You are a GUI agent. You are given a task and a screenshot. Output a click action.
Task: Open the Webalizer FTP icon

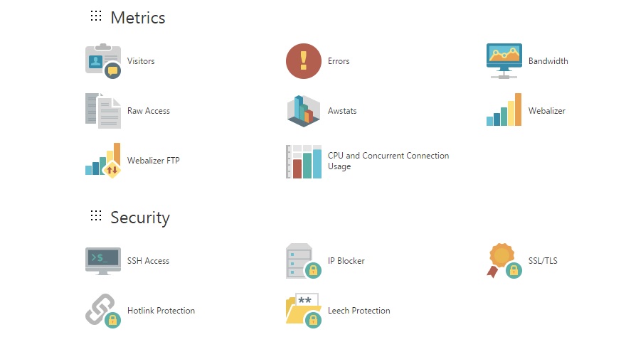(102, 161)
